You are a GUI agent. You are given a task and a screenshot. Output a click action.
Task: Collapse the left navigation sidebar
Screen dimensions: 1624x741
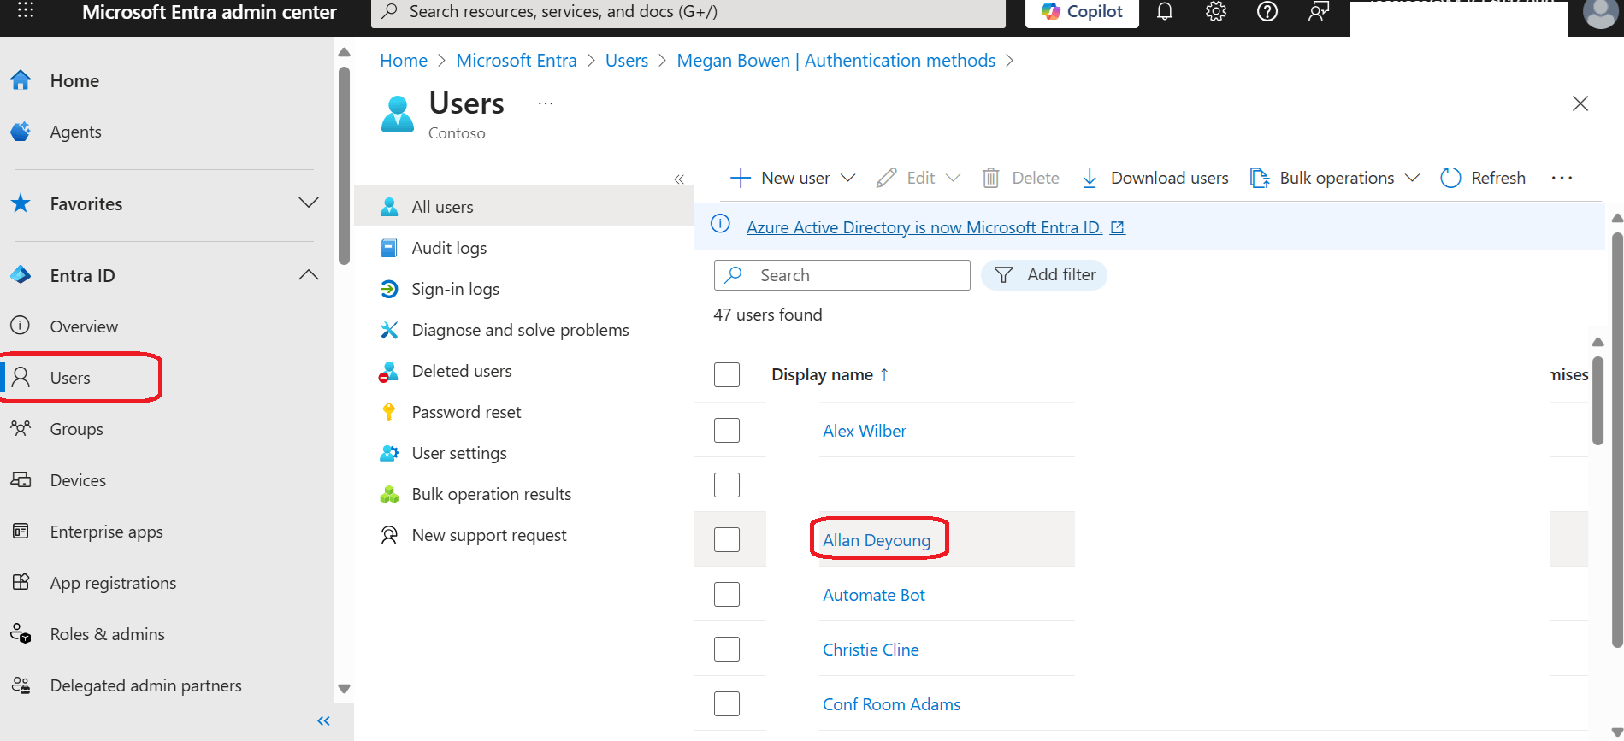[x=323, y=720]
